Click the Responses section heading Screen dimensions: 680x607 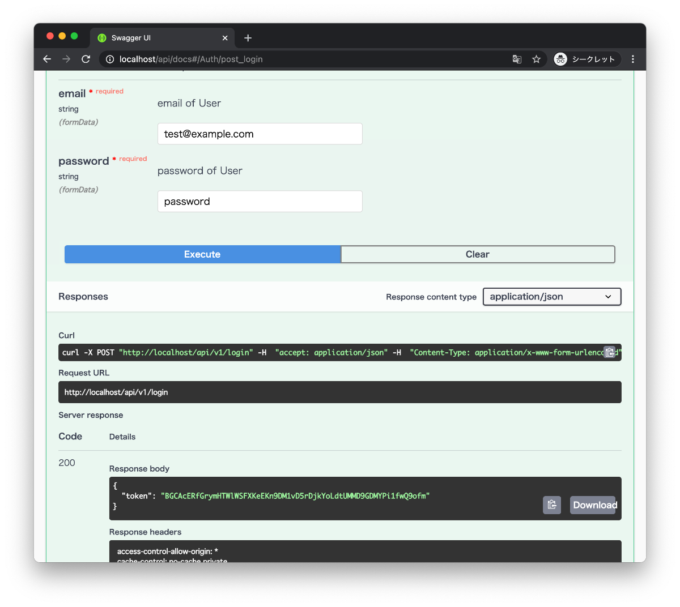(x=83, y=297)
